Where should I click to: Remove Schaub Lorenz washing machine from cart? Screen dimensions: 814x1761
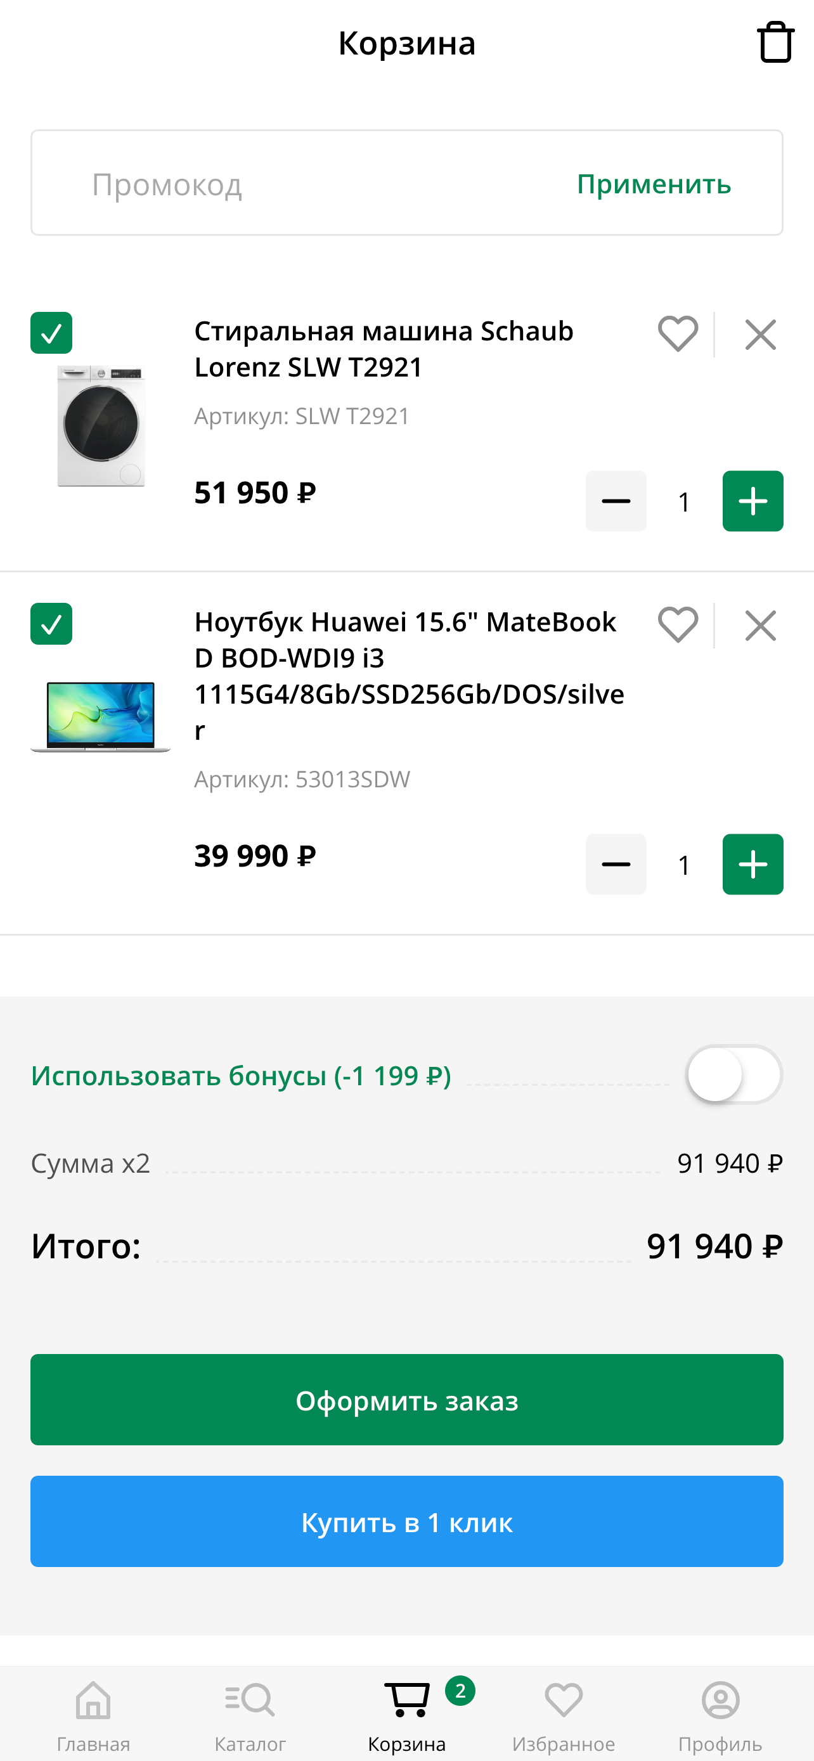pyautogui.click(x=760, y=335)
